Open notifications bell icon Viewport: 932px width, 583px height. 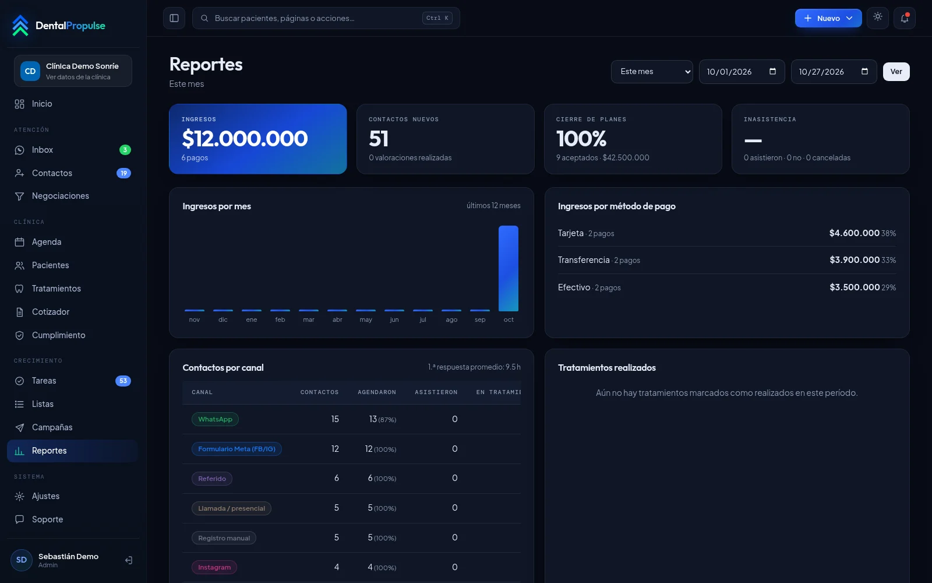coord(905,18)
